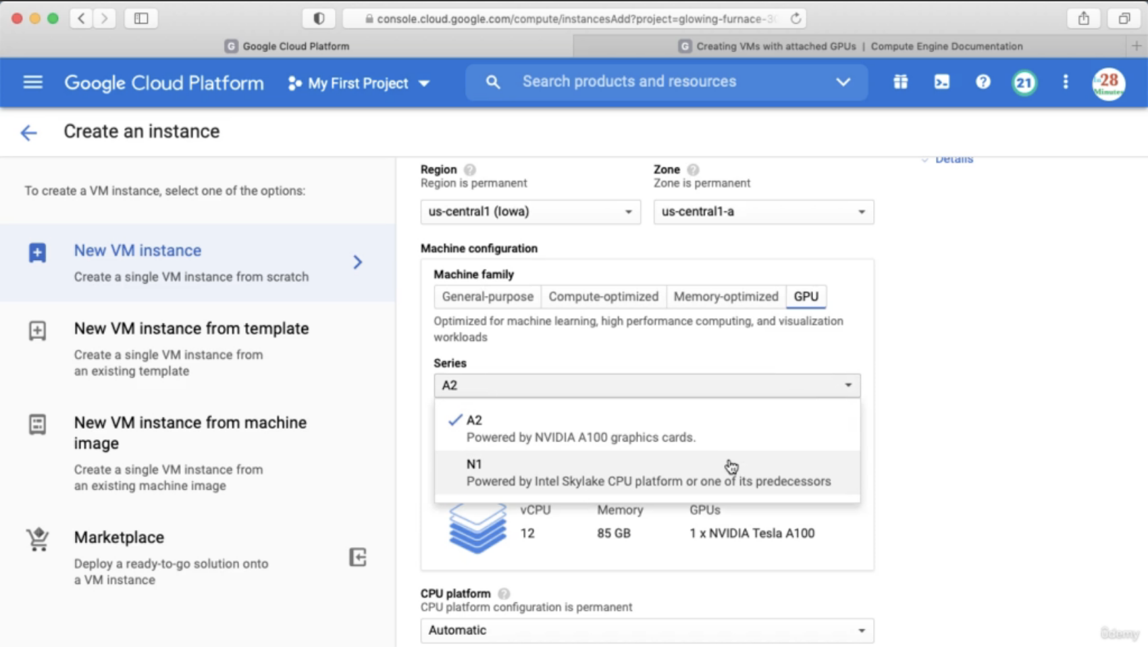Click the Safari address bar
The height and width of the screenshot is (651, 1148).
pyautogui.click(x=574, y=18)
